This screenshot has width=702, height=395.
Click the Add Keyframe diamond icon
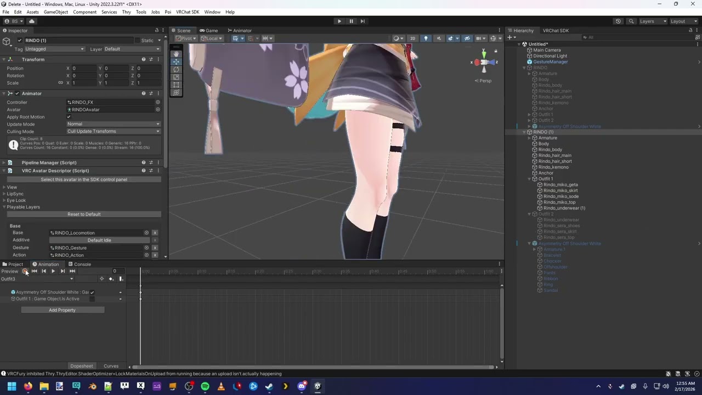(111, 279)
